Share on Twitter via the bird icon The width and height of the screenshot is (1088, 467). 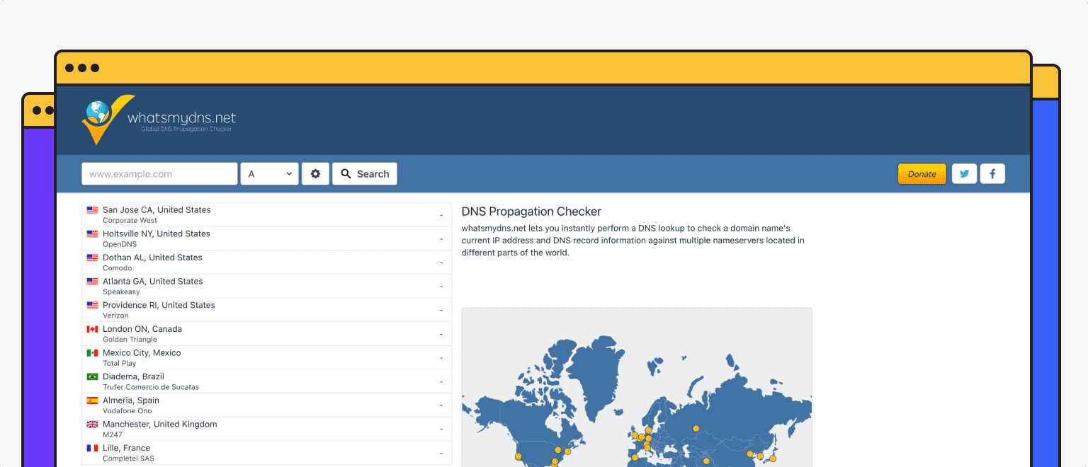pyautogui.click(x=964, y=173)
